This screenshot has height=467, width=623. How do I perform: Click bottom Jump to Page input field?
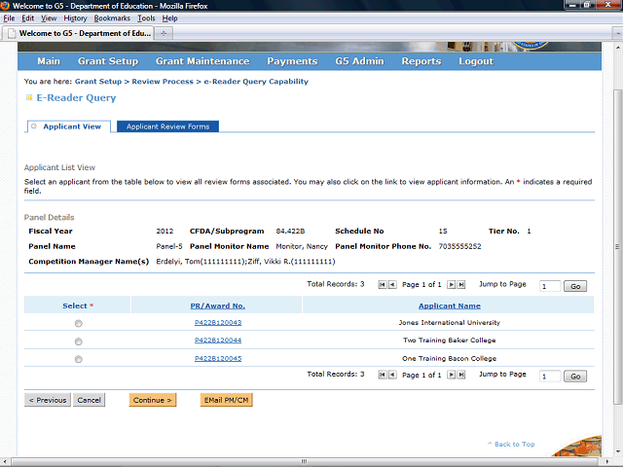[x=549, y=377]
